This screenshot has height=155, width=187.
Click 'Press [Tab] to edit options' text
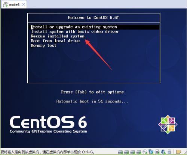pyautogui.click(x=92, y=92)
